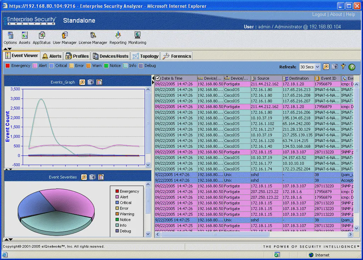Open AppStatus from the toolbar
363x260 pixels.
[42, 35]
